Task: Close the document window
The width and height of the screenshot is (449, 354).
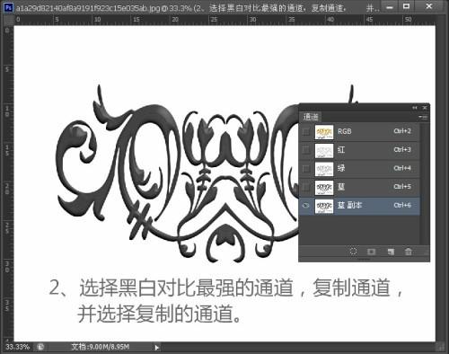Action: coord(429,6)
